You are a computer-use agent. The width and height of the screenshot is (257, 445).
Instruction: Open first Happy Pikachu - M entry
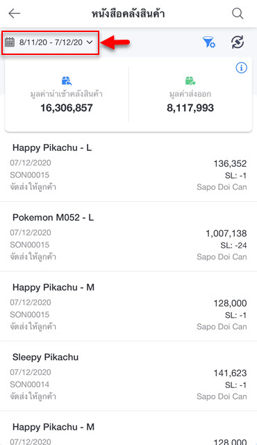coord(128,307)
